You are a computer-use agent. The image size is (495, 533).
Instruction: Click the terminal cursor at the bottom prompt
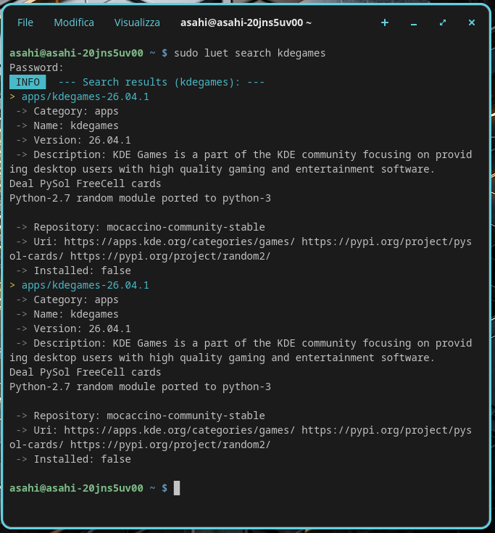pyautogui.click(x=177, y=488)
